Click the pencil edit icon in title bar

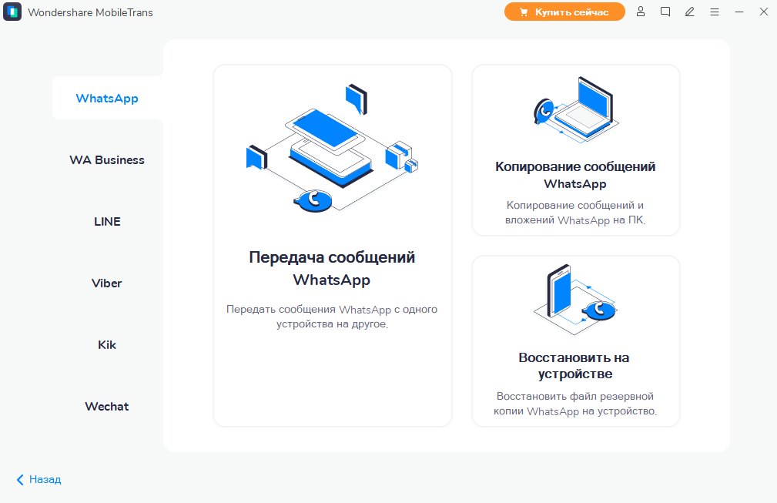(x=689, y=12)
